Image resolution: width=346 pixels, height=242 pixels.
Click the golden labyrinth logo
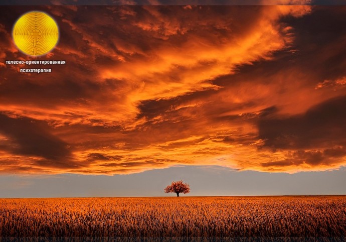[36, 34]
